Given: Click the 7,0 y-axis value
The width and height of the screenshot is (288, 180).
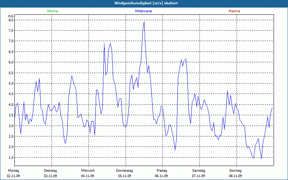Looking at the screenshot, I should point(11,41).
